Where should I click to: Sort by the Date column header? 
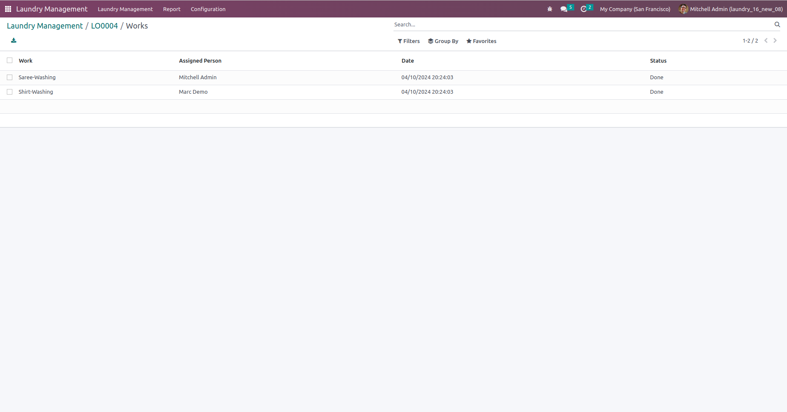coord(408,61)
